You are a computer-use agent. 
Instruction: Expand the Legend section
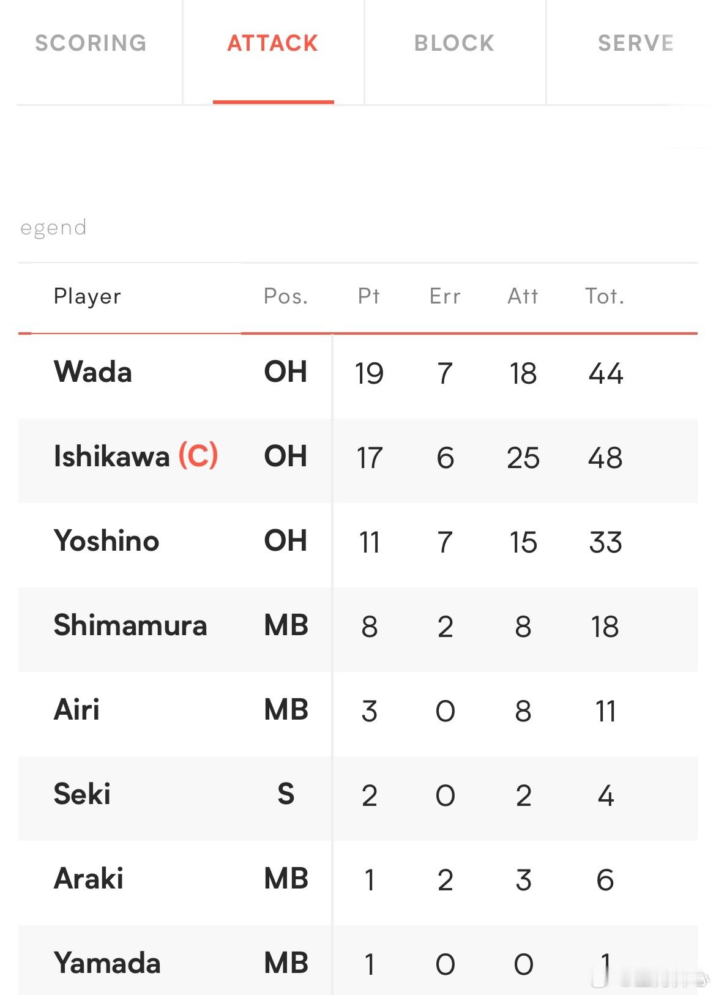point(53,228)
